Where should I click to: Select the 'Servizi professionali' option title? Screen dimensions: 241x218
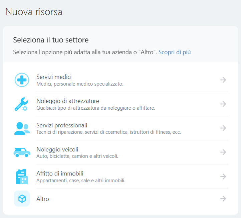coord(62,125)
